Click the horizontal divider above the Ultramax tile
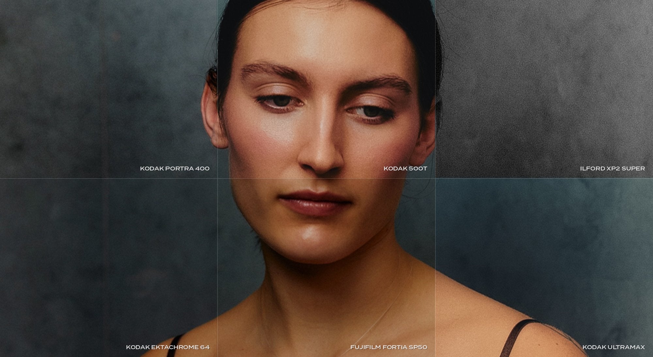Screen dimensions: 653x357 click(544, 178)
